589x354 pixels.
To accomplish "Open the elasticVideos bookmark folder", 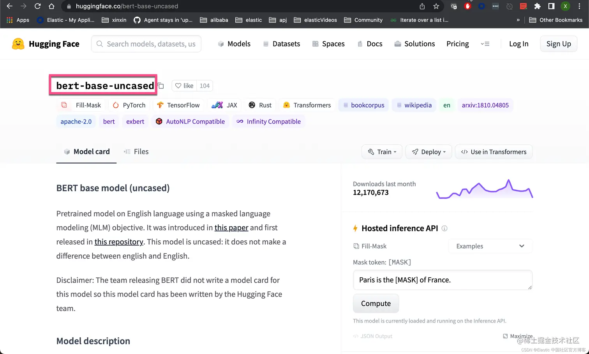I will (316, 20).
